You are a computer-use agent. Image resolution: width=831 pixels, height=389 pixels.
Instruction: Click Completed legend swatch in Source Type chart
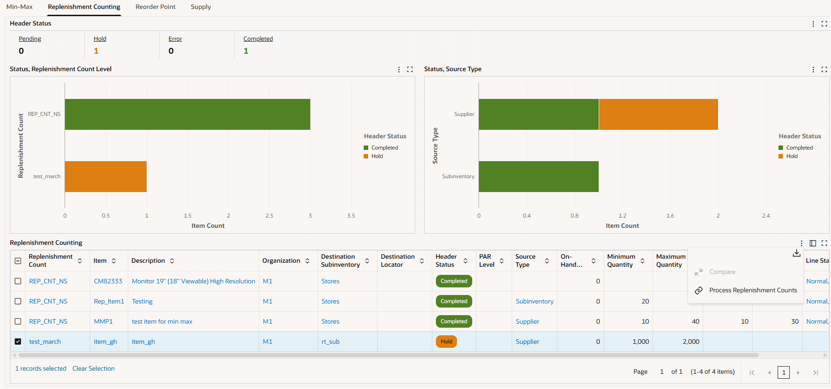tap(781, 148)
